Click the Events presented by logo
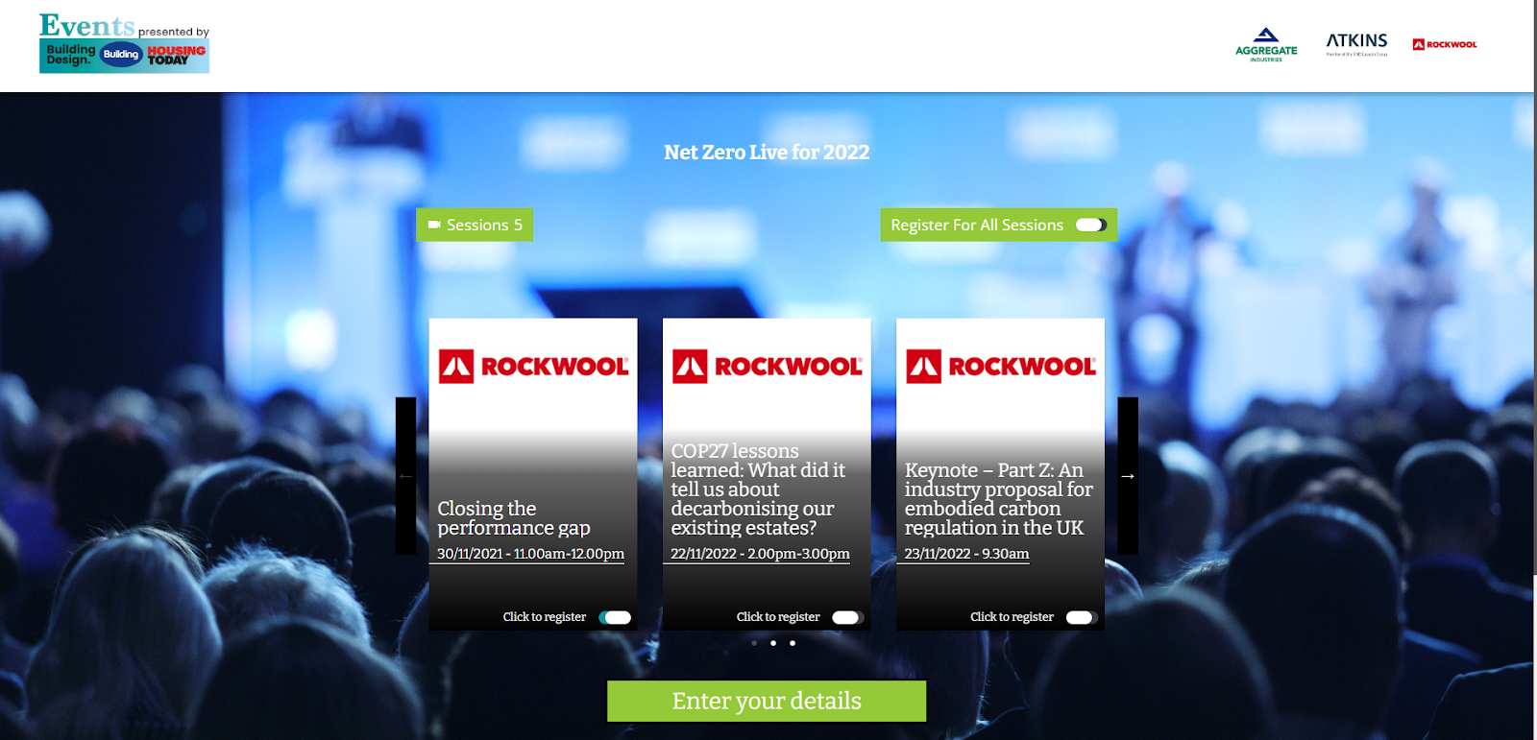Viewport: 1537px width, 740px height. pyautogui.click(x=124, y=43)
